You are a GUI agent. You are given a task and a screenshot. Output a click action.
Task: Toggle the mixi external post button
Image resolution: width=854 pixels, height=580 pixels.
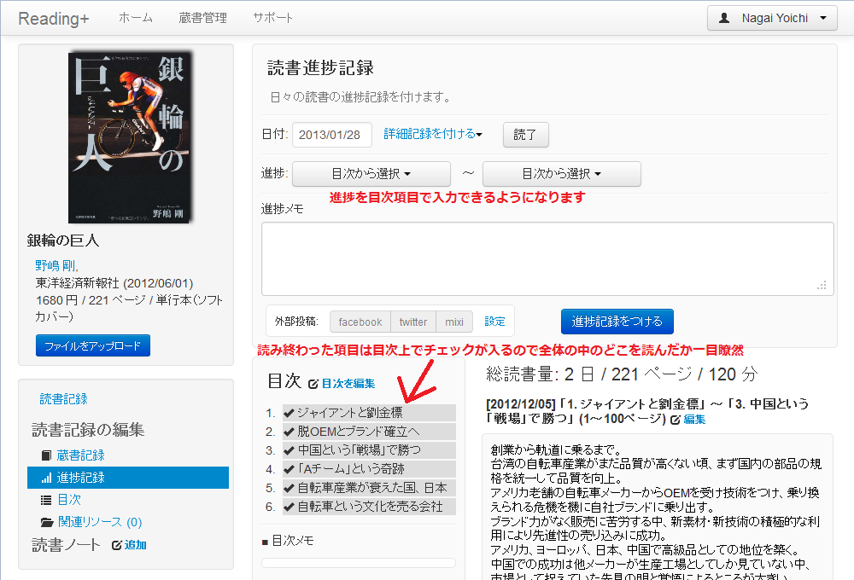454,322
